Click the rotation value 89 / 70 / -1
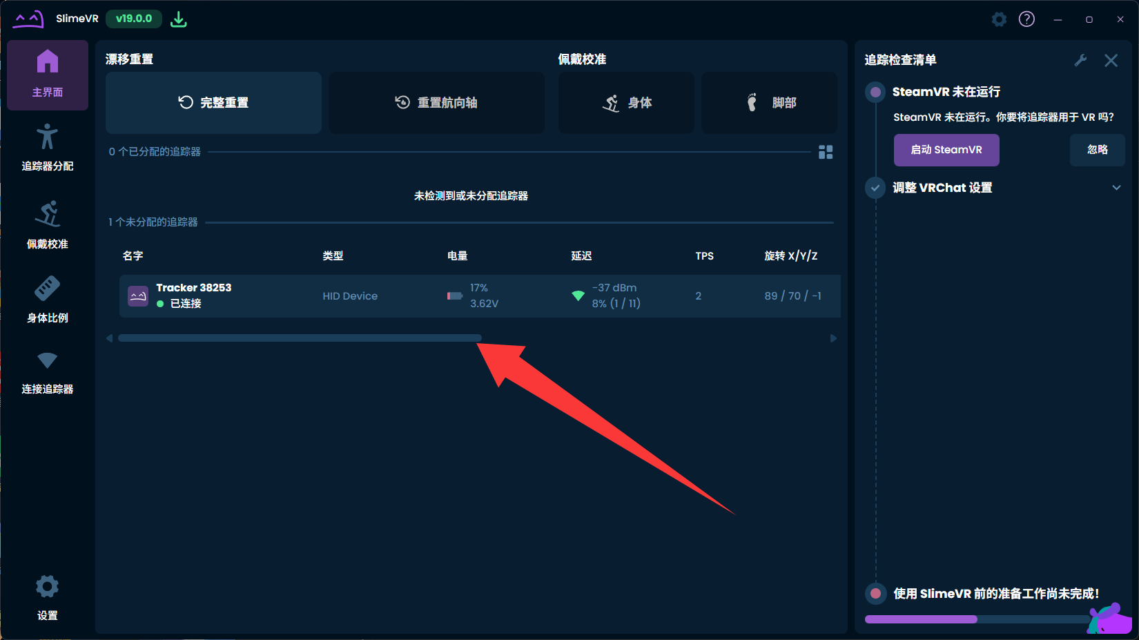1139x640 pixels. coord(792,296)
